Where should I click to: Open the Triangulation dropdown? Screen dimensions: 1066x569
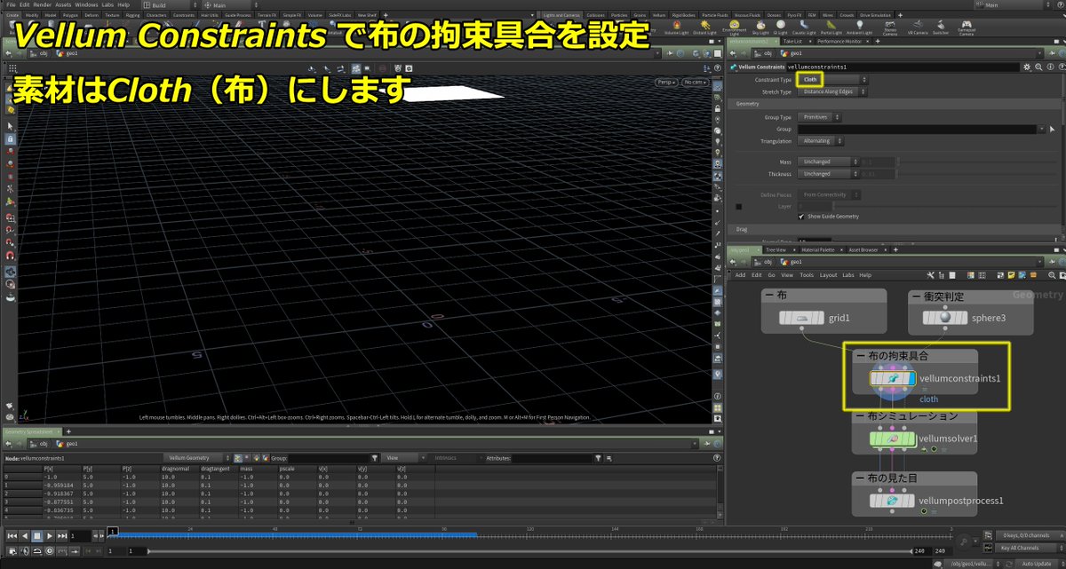point(819,141)
